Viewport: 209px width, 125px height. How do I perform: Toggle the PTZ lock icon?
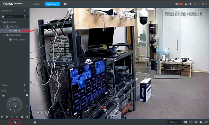pyautogui.click(x=3, y=95)
